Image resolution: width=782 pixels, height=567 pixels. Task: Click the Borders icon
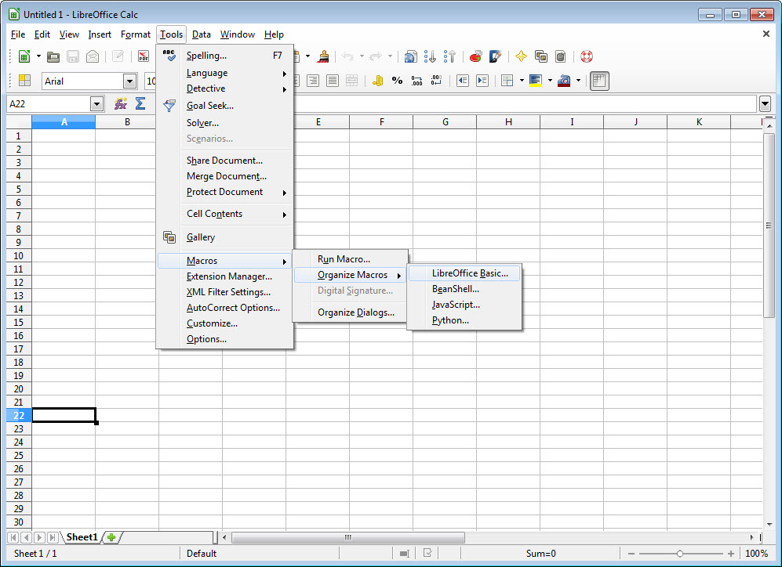[x=507, y=81]
